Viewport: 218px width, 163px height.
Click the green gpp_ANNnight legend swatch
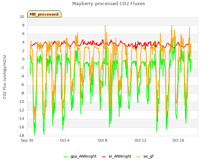pos(66,157)
